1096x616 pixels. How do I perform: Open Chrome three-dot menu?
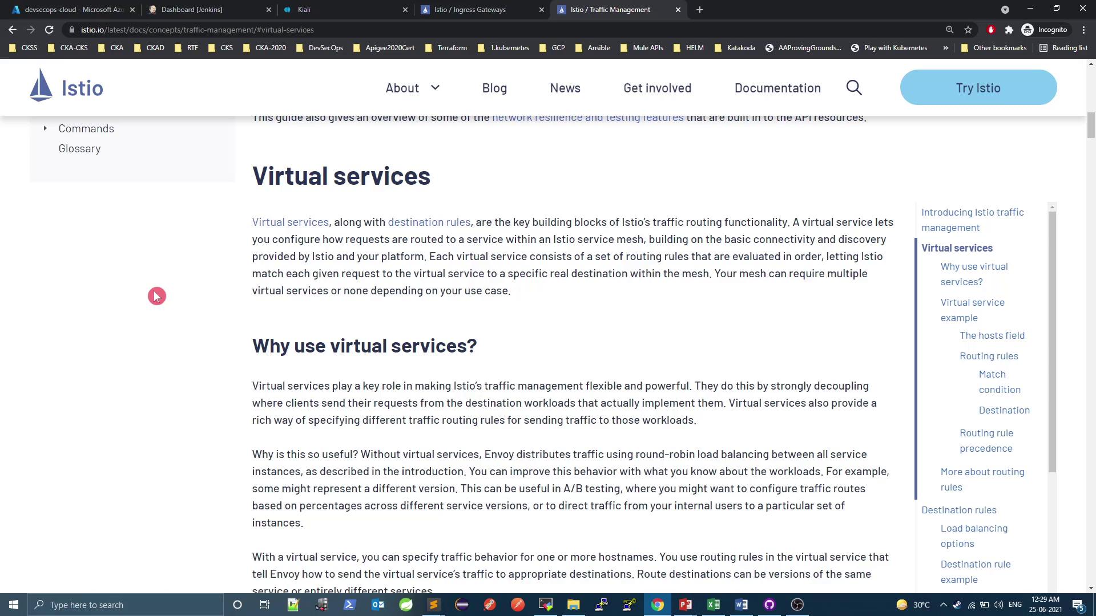tap(1083, 30)
